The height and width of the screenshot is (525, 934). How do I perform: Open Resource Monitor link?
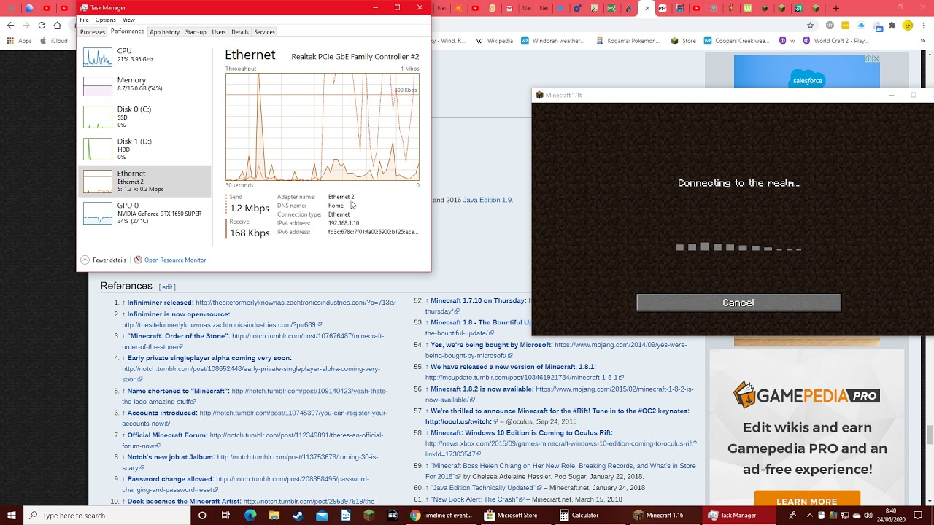(170, 260)
